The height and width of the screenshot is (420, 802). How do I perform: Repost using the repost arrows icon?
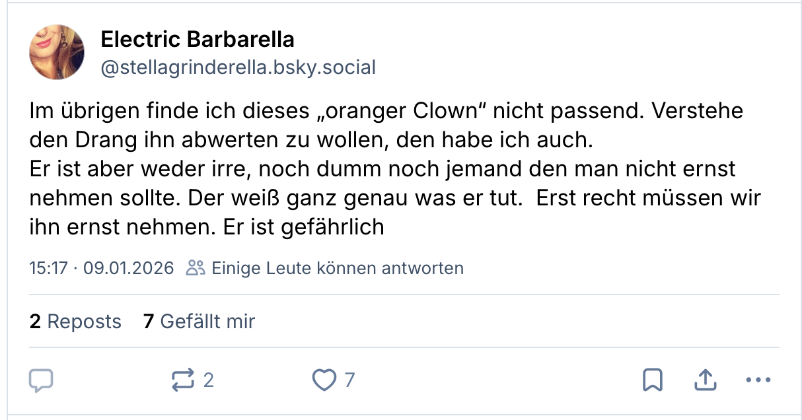[x=182, y=380]
